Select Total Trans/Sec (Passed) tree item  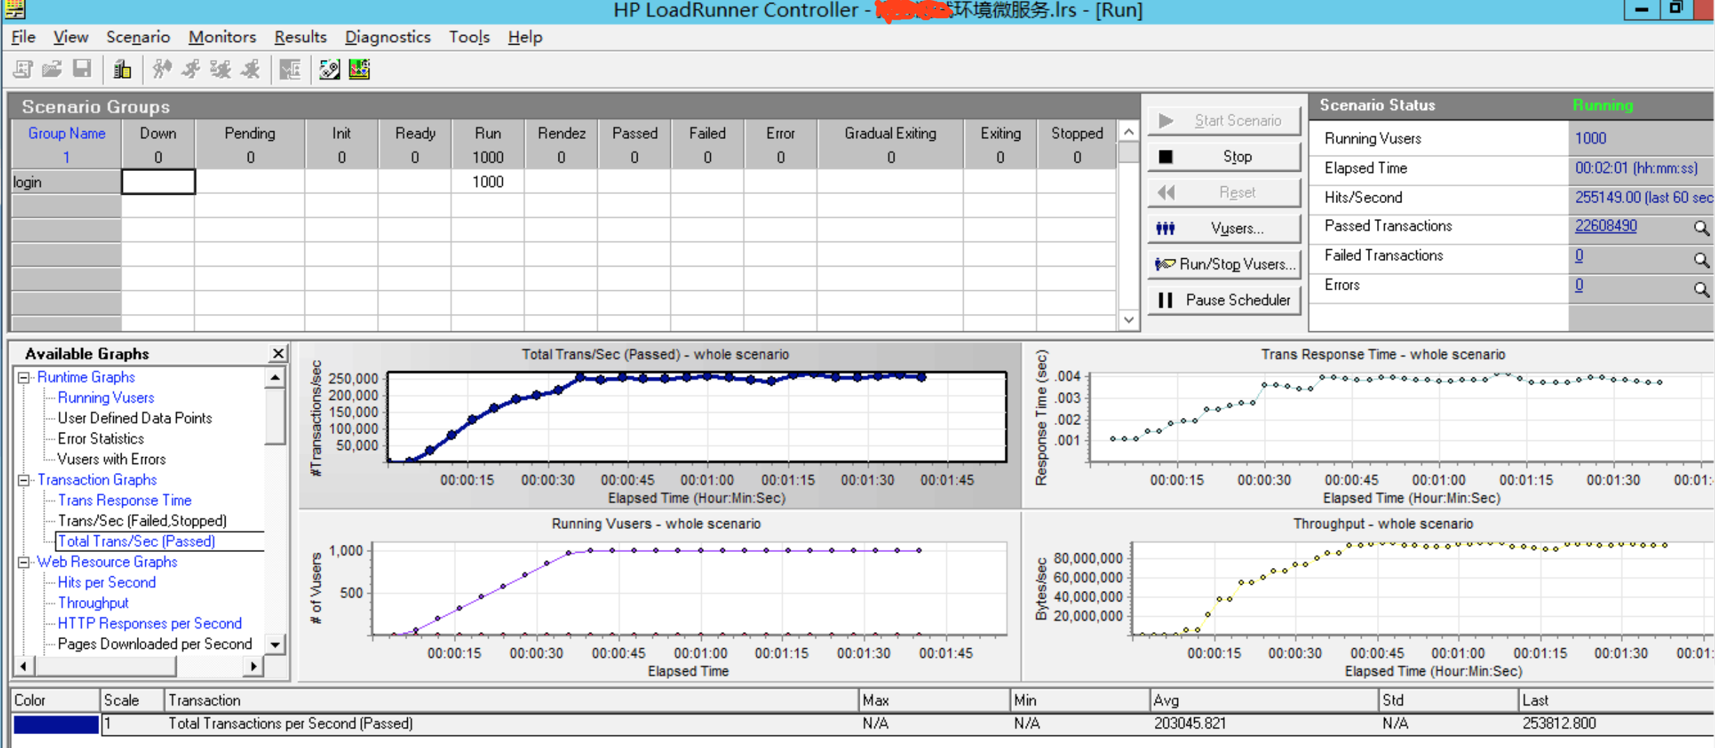pyautogui.click(x=136, y=541)
